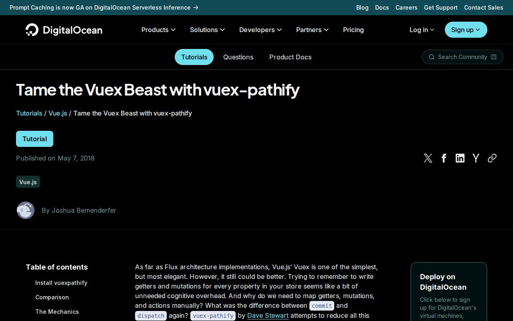Open the Get Support link
The width and height of the screenshot is (513, 321).
(441, 8)
